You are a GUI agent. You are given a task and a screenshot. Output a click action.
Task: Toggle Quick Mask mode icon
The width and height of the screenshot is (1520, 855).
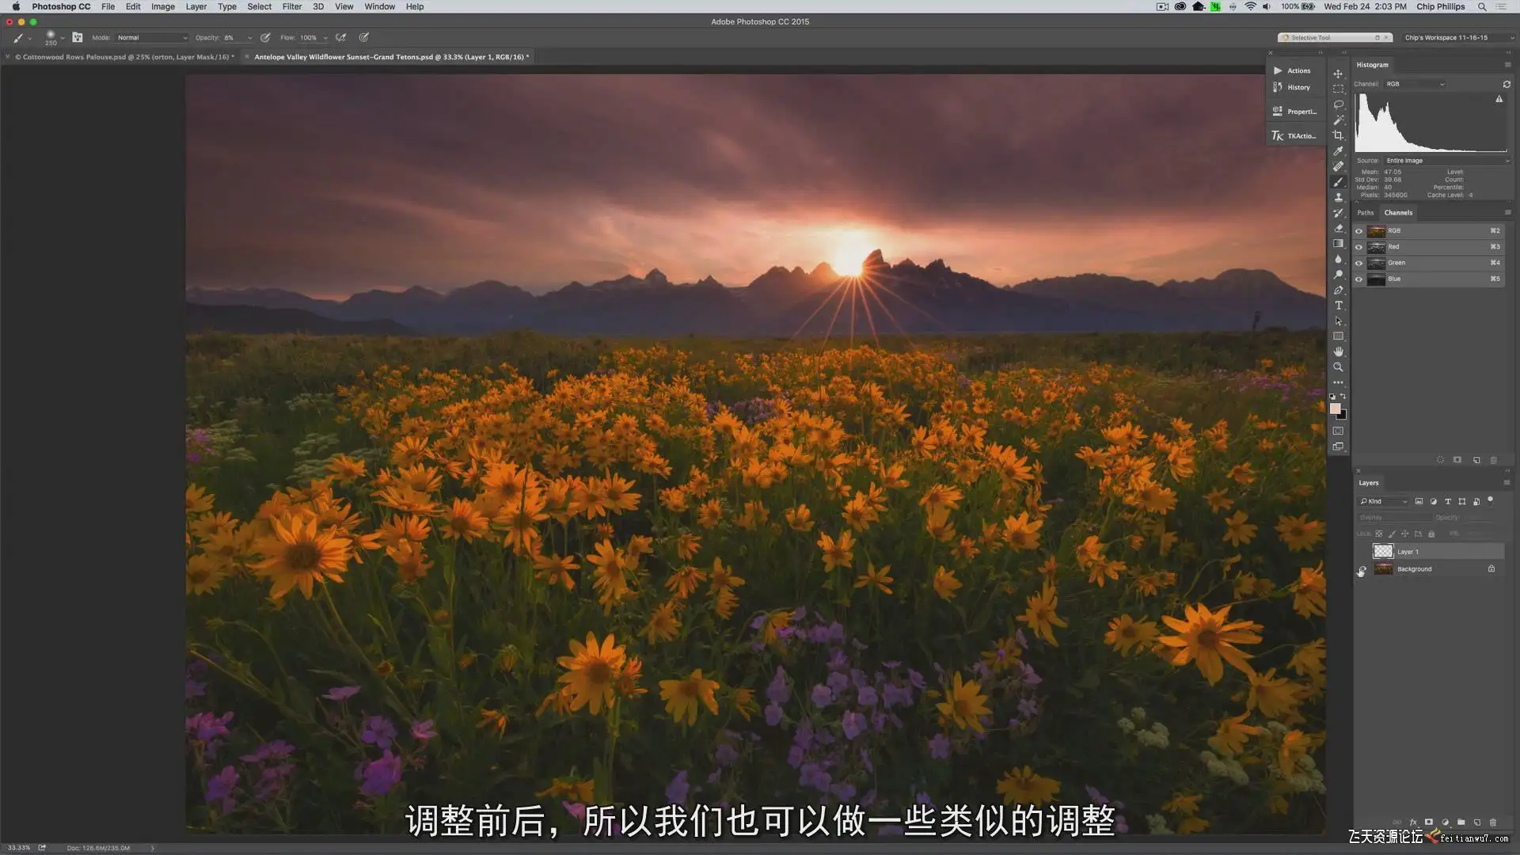(x=1338, y=431)
